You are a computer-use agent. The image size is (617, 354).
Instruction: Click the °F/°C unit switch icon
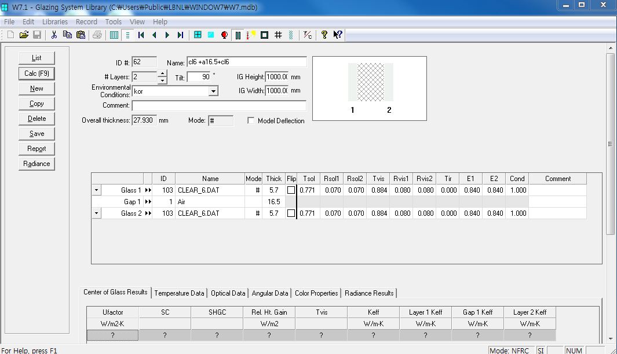point(308,35)
